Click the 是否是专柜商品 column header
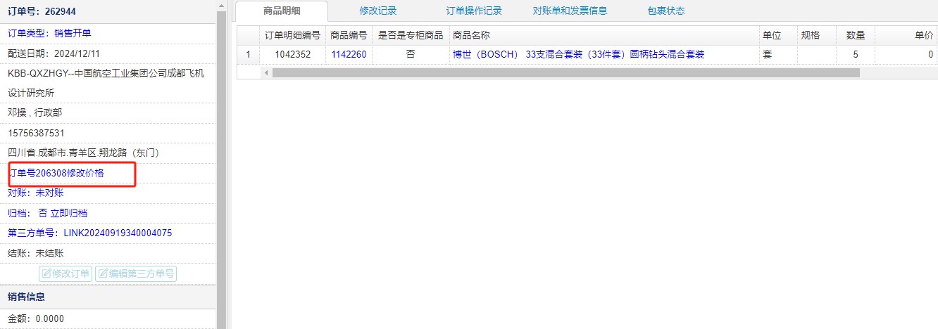 pos(411,35)
